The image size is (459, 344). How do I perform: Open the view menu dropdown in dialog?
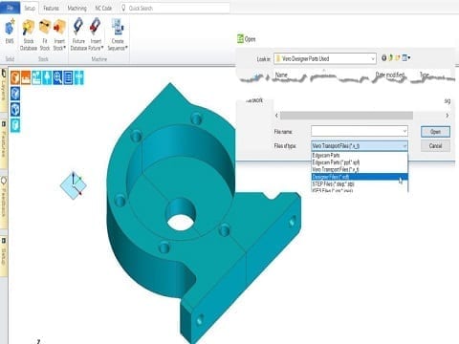tap(406, 58)
